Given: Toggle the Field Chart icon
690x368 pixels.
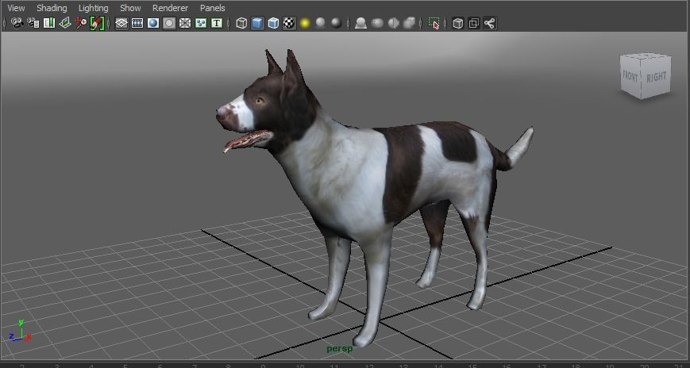Looking at the screenshot, I should [185, 23].
